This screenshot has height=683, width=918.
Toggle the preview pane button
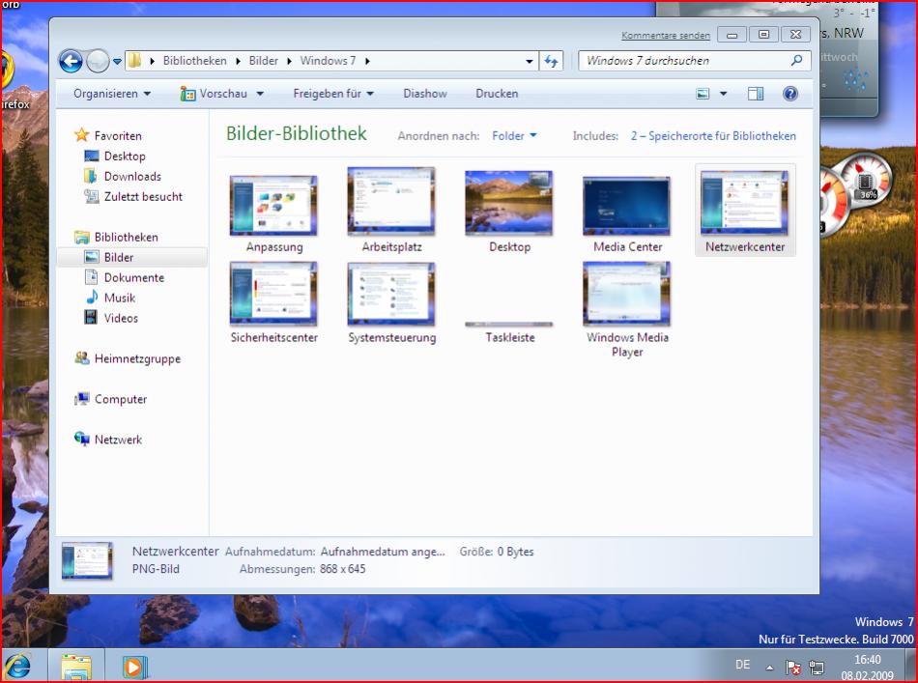[756, 94]
